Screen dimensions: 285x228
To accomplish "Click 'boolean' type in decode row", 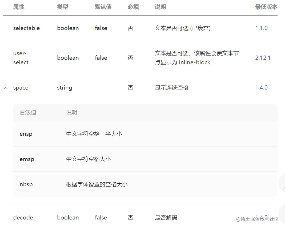I will tap(68, 217).
